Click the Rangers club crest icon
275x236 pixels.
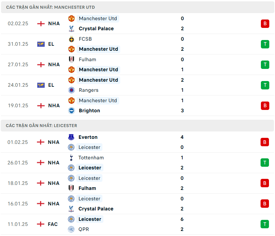pos(71,90)
